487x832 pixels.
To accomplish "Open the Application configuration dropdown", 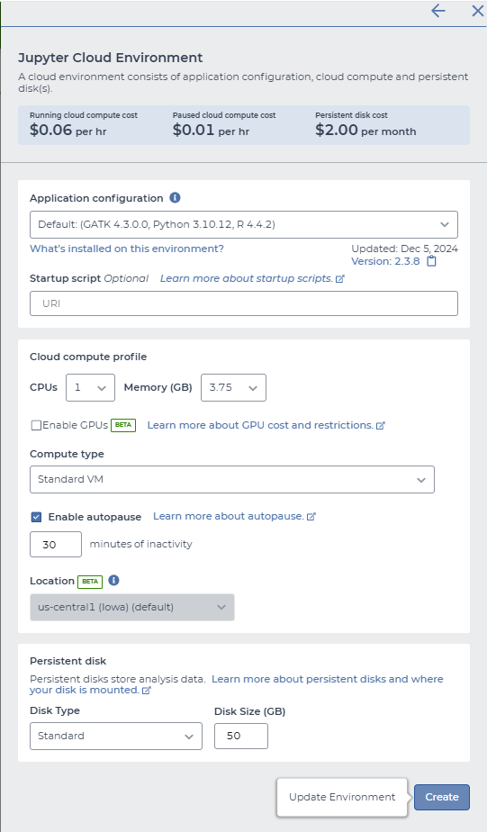I will pos(243,224).
